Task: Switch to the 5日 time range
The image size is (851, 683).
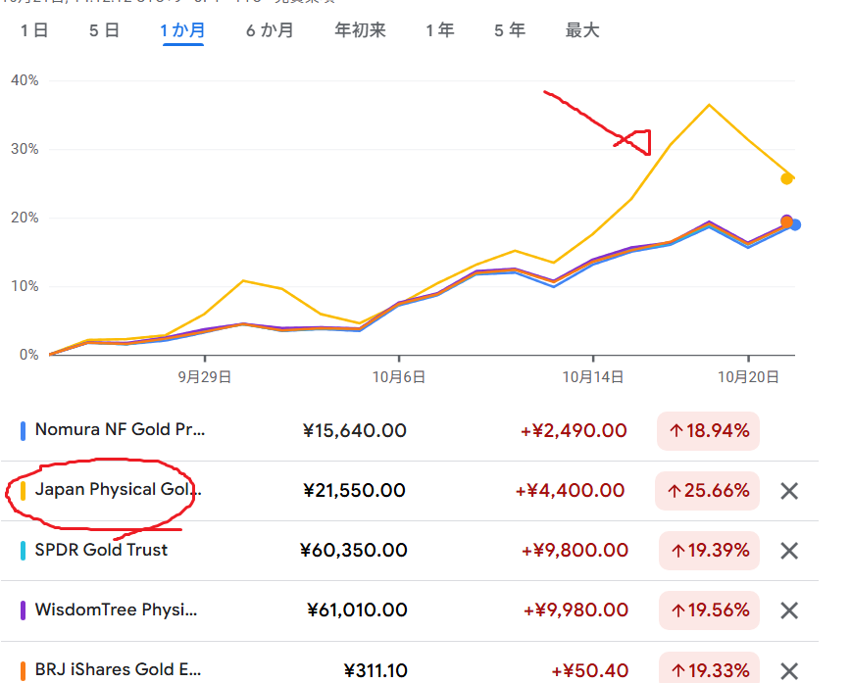Action: click(x=104, y=30)
